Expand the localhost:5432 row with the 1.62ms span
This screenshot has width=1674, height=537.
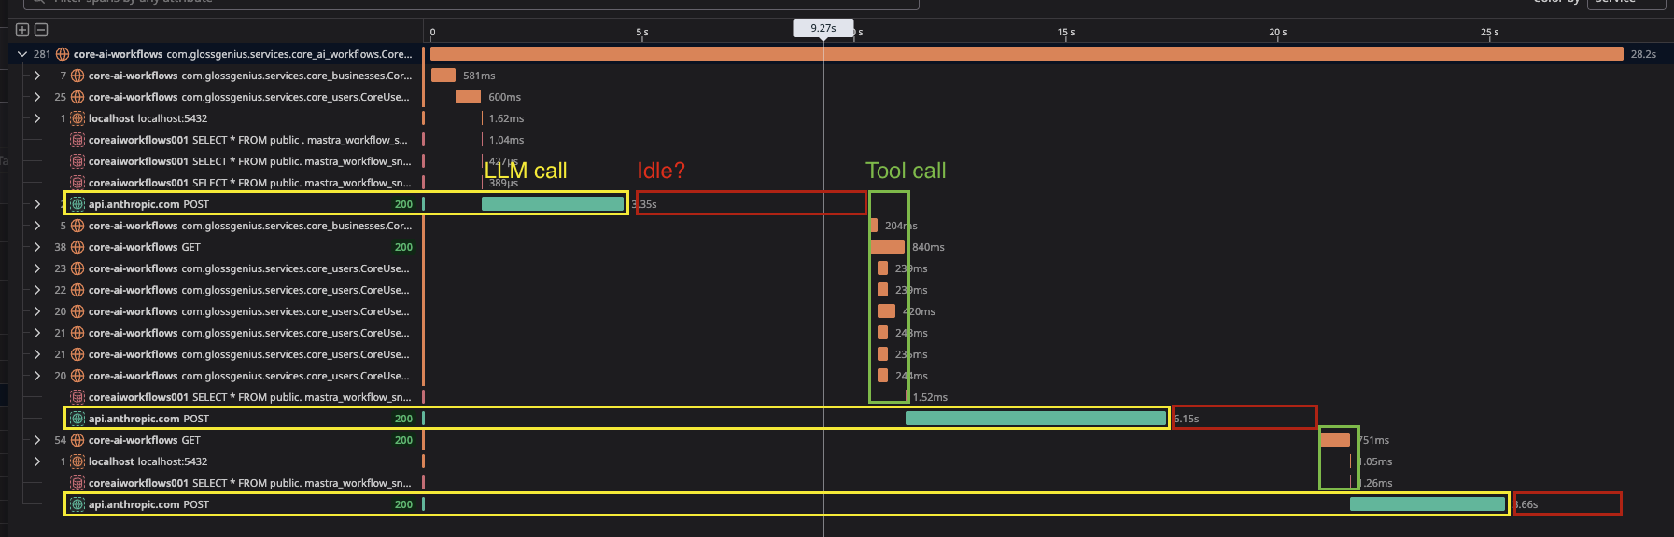(36, 118)
